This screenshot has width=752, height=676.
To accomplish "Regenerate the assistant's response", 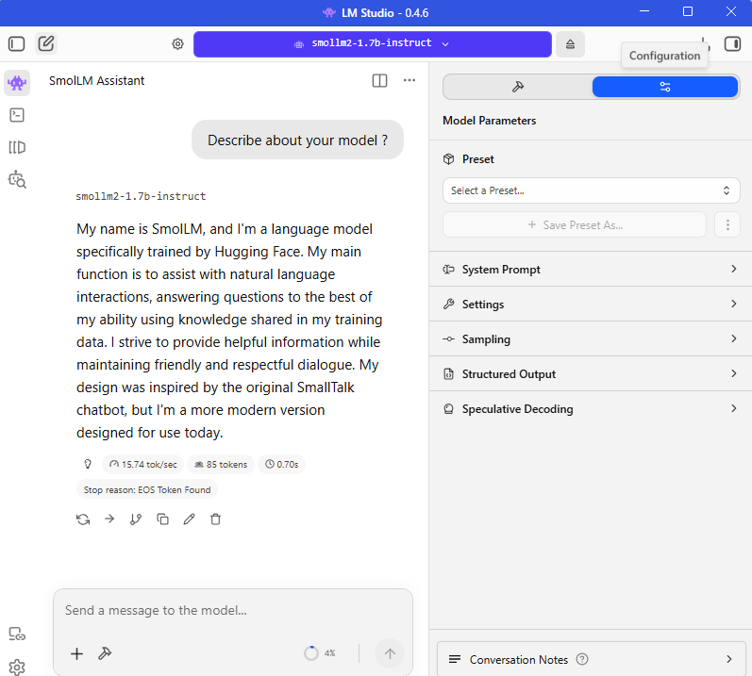I will click(x=83, y=519).
